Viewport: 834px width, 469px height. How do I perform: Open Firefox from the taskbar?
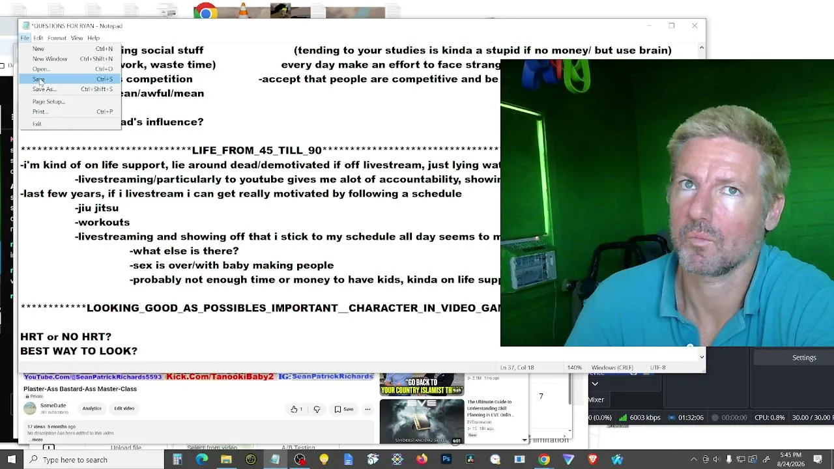point(422,459)
